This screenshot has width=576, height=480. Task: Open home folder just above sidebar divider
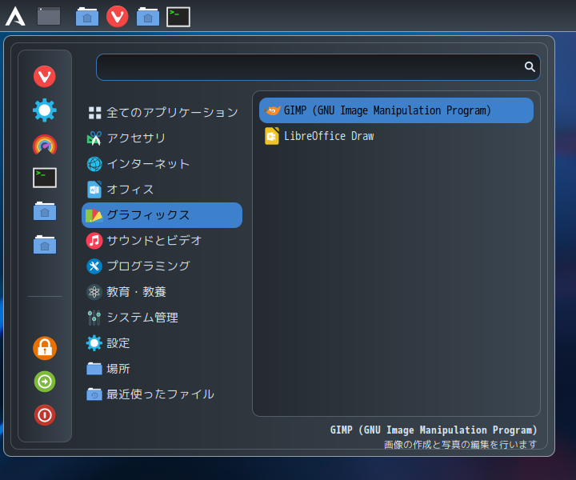(x=45, y=245)
